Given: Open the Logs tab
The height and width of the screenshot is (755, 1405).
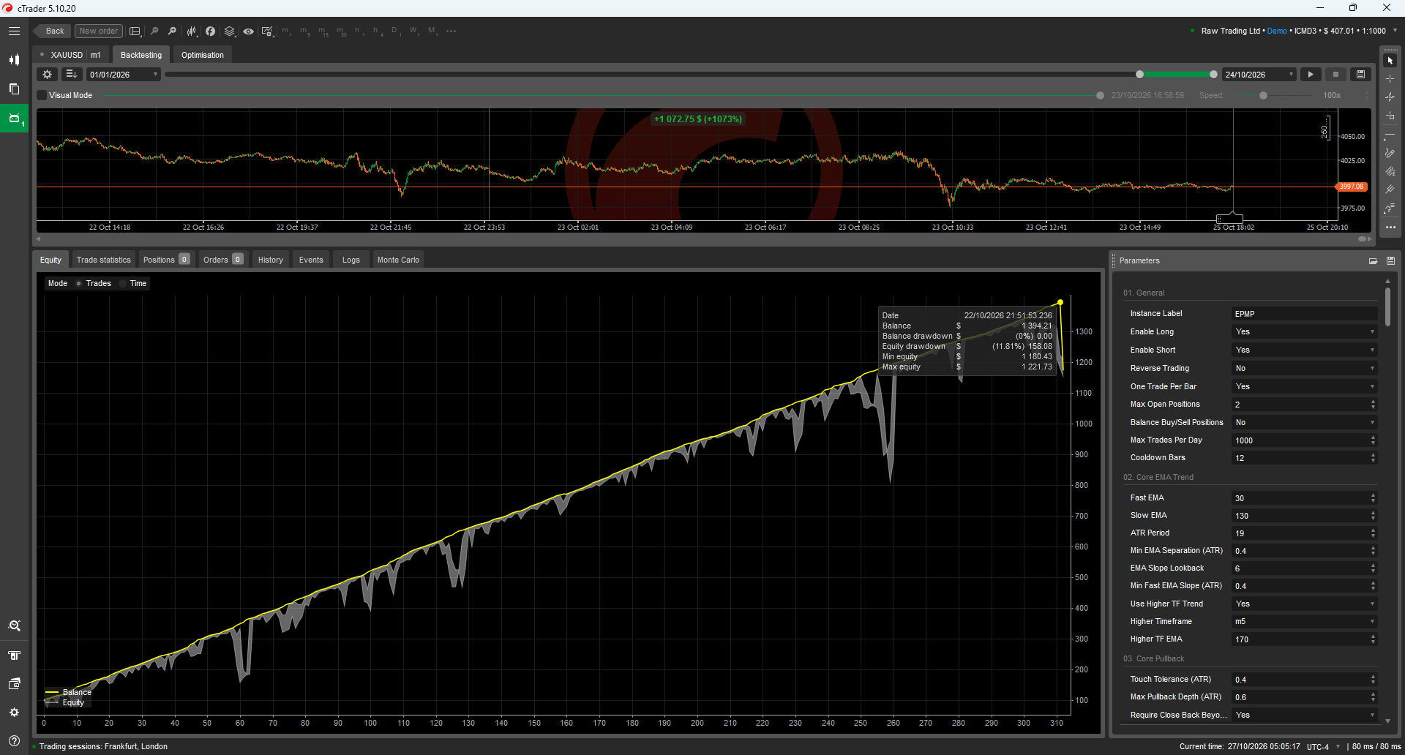Looking at the screenshot, I should coord(351,260).
